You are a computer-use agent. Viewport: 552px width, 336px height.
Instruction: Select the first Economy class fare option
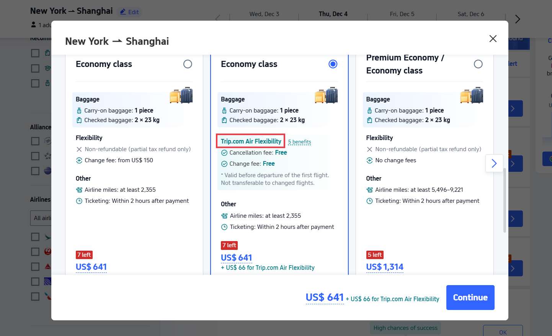click(x=188, y=64)
